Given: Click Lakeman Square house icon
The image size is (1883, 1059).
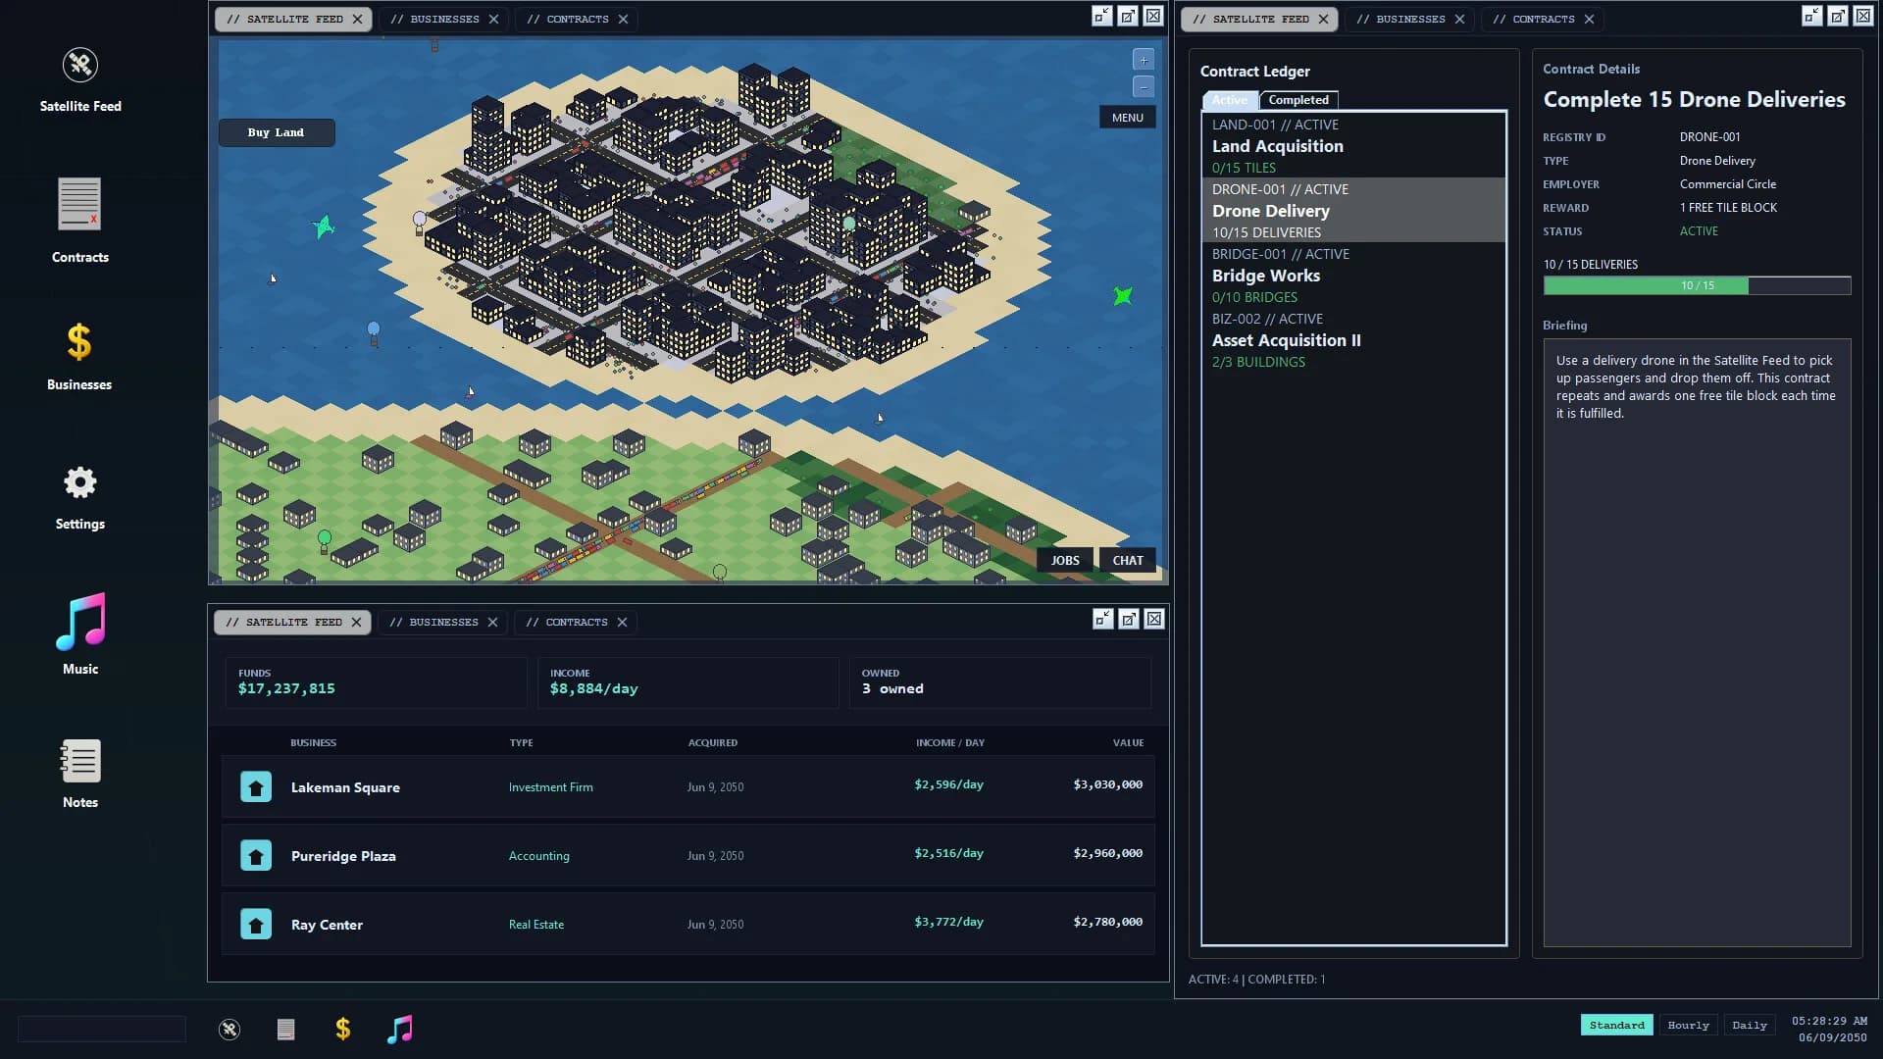Looking at the screenshot, I should [x=256, y=786].
